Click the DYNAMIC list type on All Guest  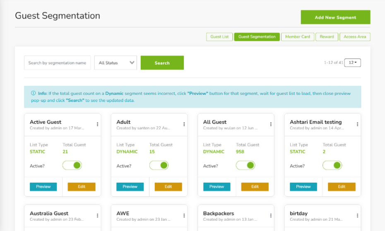tap(214, 152)
